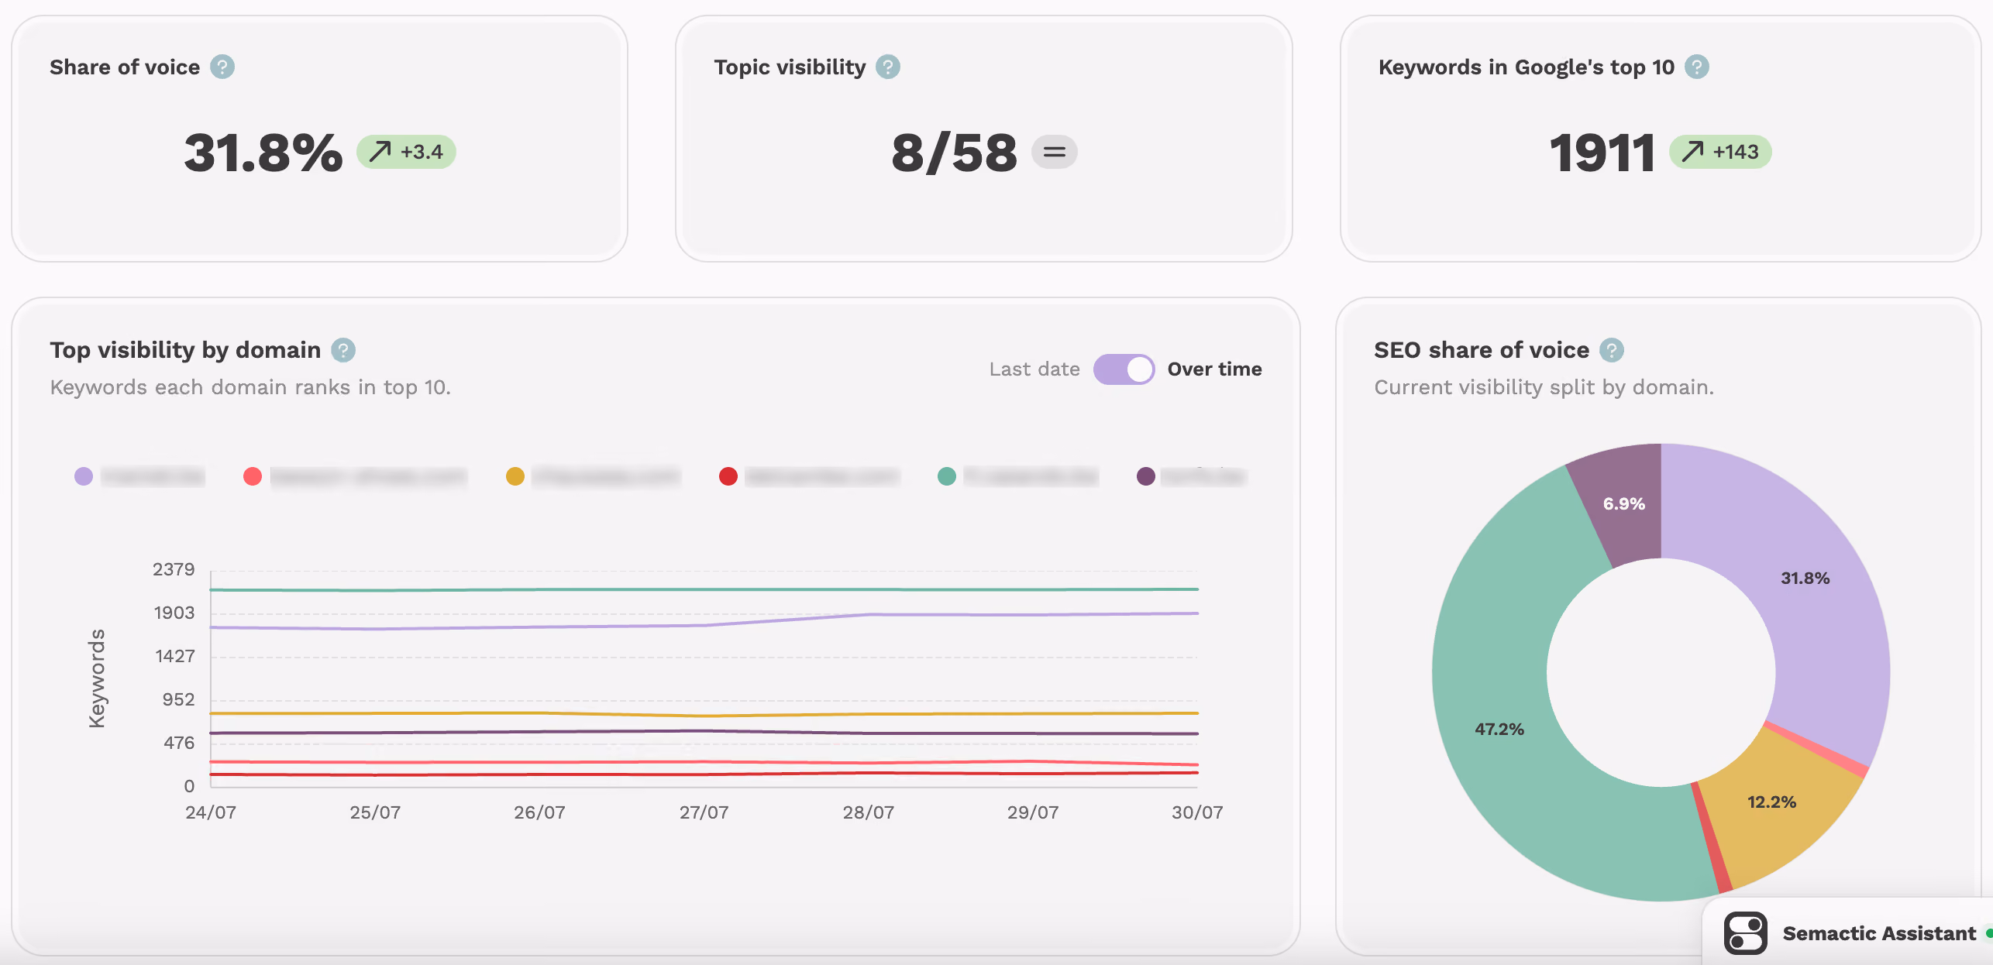Click the teal legend dot
The image size is (1993, 965).
947,476
